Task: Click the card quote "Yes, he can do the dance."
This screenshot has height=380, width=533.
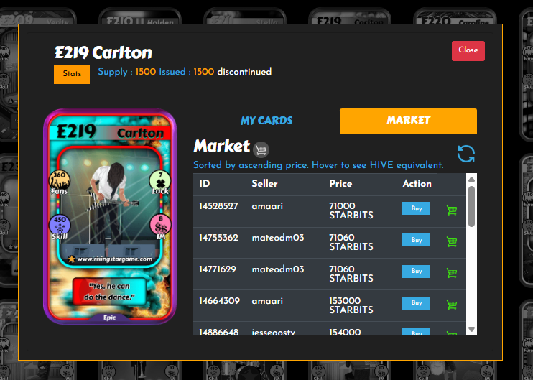Action: coord(109,292)
